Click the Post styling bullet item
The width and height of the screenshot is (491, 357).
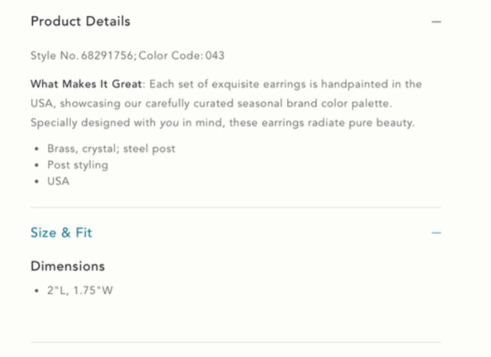78,165
